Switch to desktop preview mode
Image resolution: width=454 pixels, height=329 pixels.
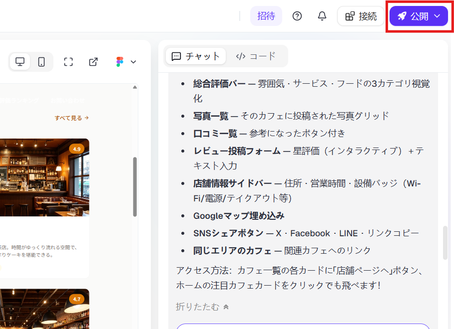pos(20,62)
